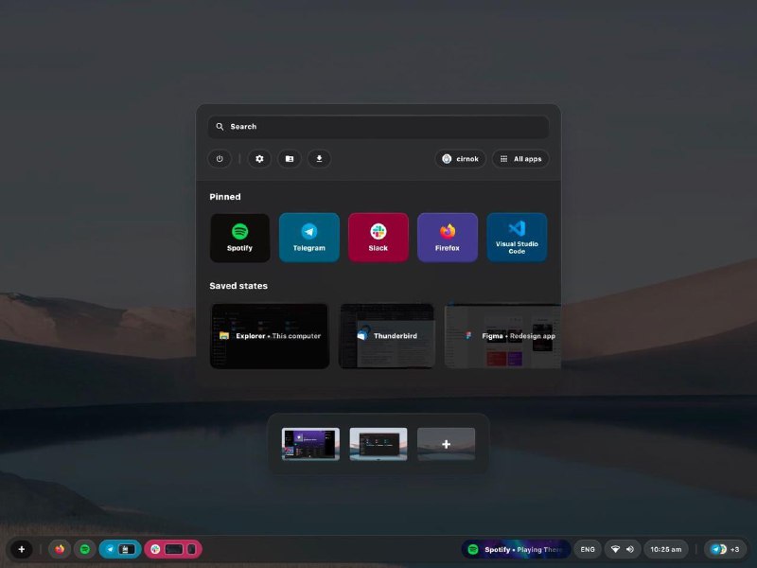Launch Slack from the Pinned tiles

378,238
